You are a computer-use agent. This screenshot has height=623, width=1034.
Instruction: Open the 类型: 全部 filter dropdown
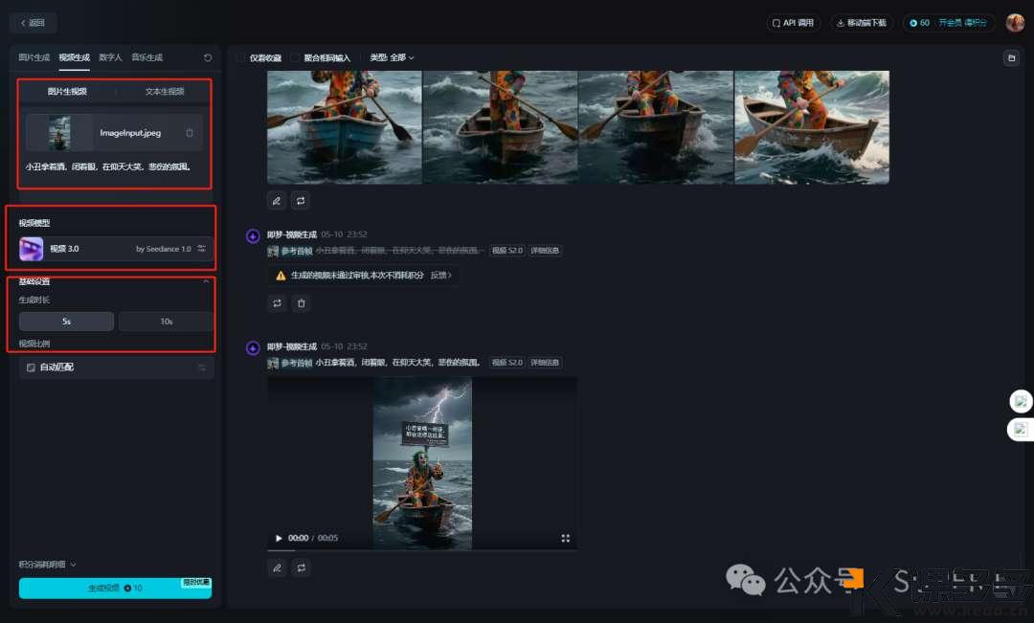pyautogui.click(x=392, y=58)
